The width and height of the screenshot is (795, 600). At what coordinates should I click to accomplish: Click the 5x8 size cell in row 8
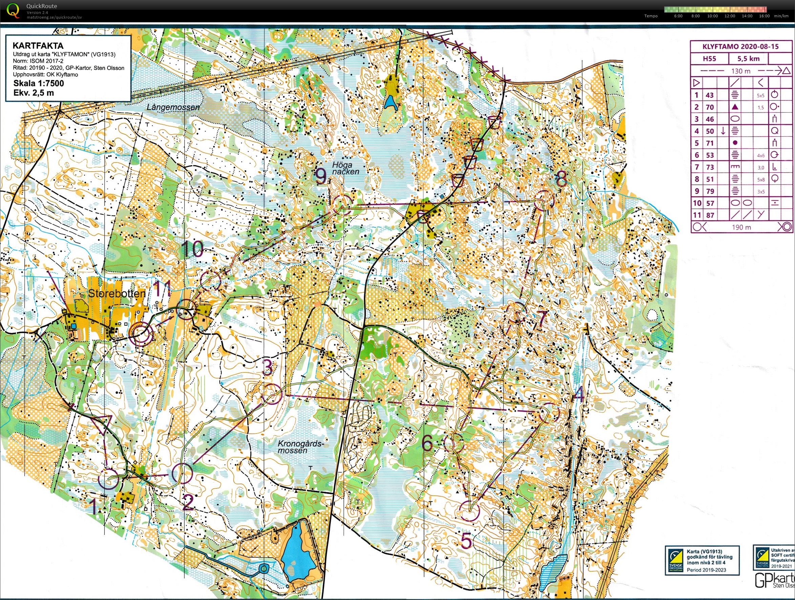click(x=761, y=179)
